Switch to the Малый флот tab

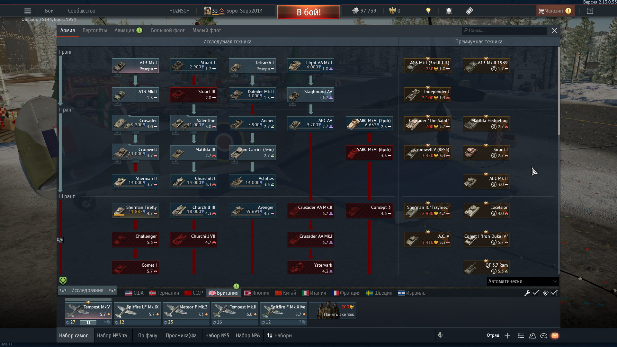coord(207,30)
